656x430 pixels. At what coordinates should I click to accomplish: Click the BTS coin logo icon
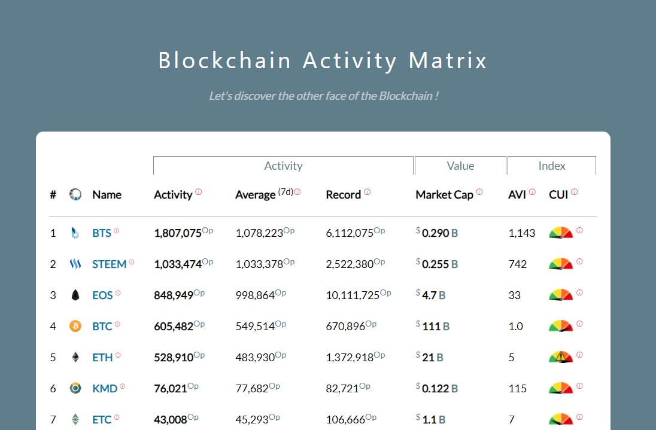[x=75, y=233]
